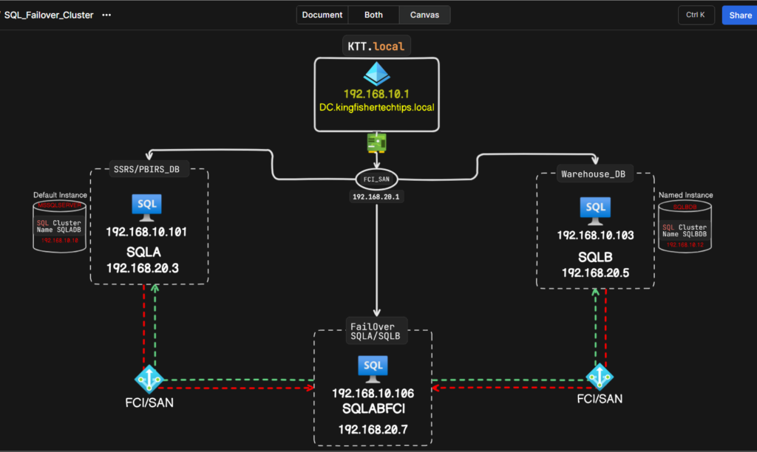Image resolution: width=757 pixels, height=452 pixels.
Task: Switch to the Both view tab
Action: click(x=373, y=14)
